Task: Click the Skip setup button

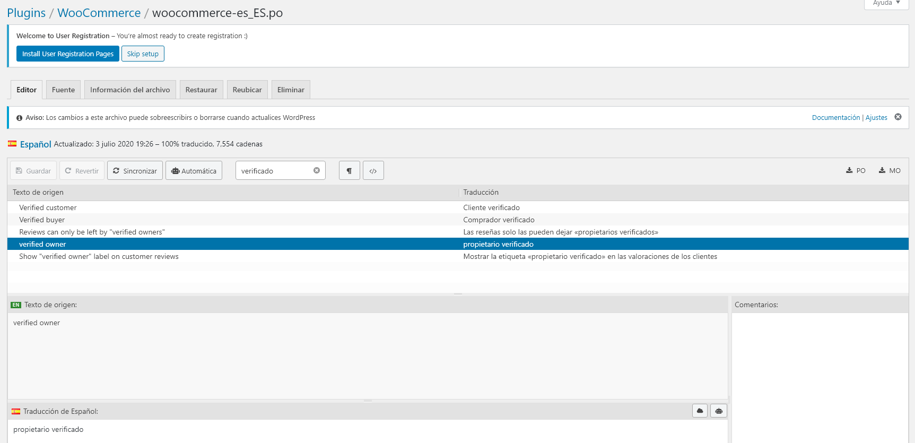Action: 143,54
